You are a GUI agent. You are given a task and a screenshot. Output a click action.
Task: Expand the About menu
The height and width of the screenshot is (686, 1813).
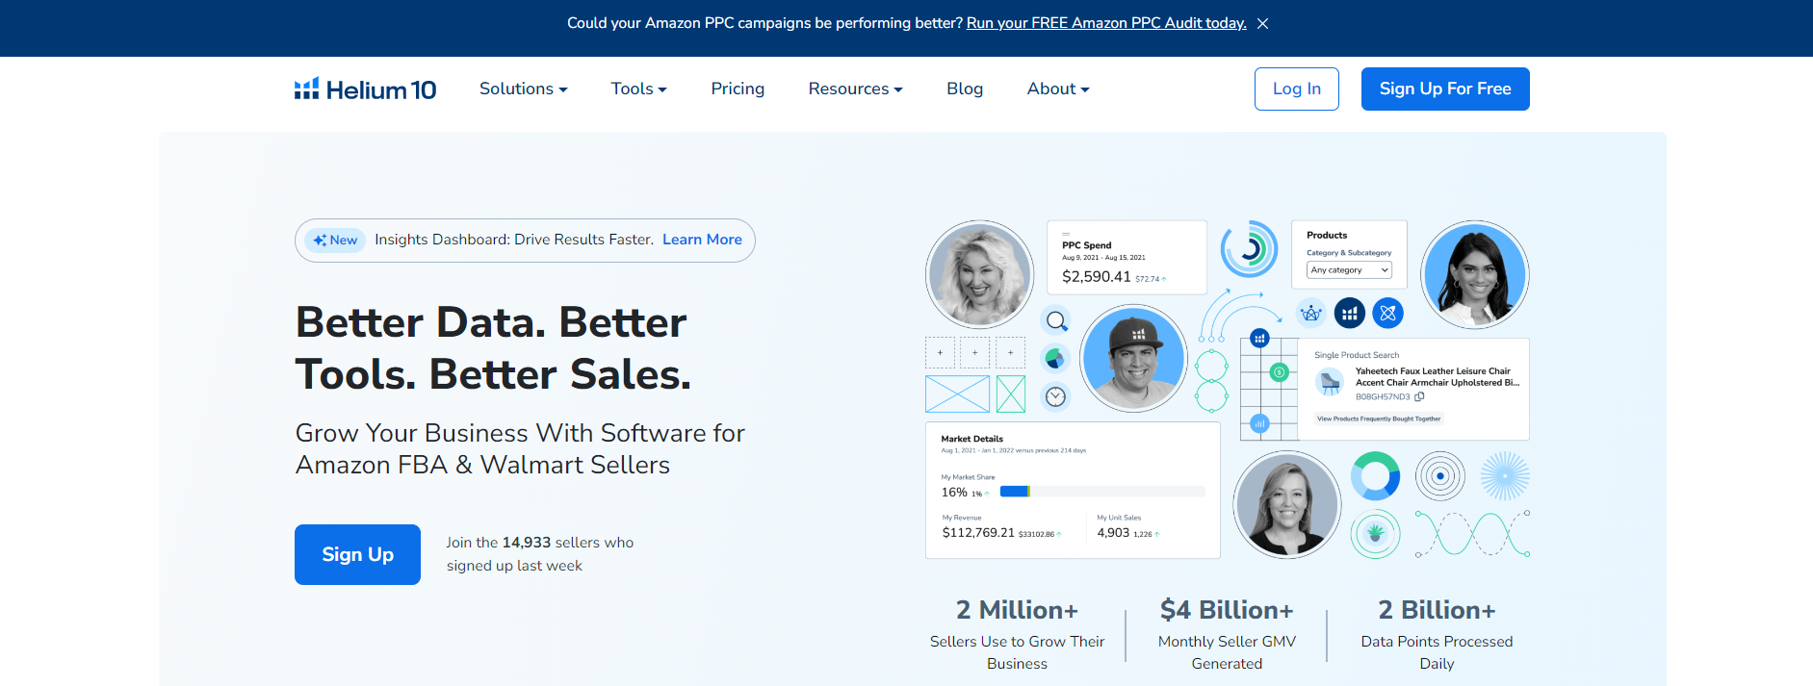[x=1058, y=89]
